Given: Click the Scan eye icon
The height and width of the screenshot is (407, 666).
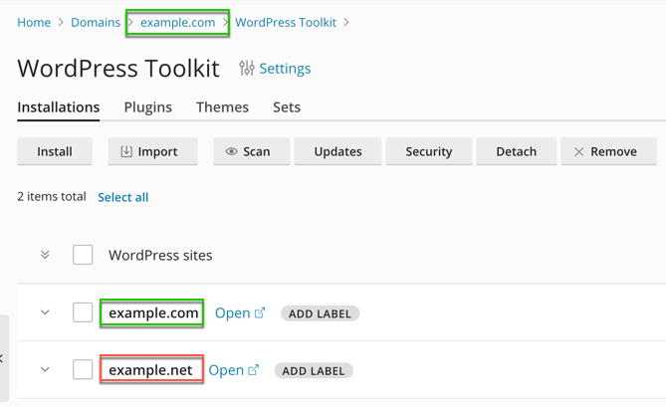Looking at the screenshot, I should (x=231, y=151).
